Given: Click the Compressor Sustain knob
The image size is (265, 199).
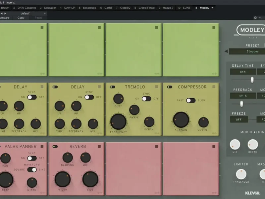Looking at the screenshot, I should click(181, 120).
